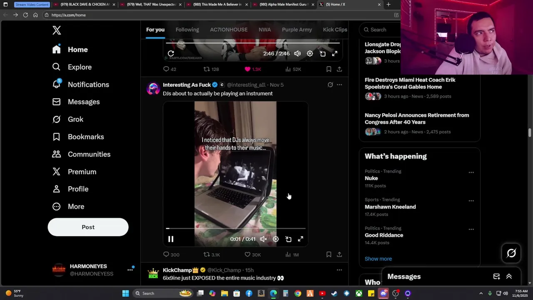Open Discord from the taskbar

tap(384, 293)
